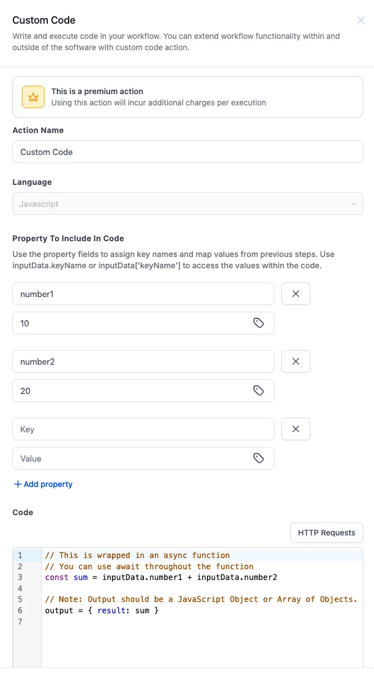
Task: Delete the empty Key property row
Action: pyautogui.click(x=296, y=429)
